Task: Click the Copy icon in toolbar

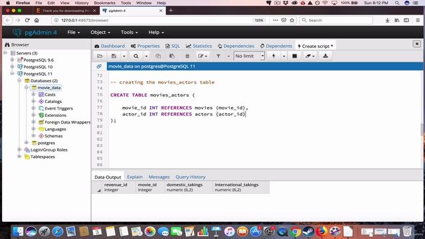Action: point(158,56)
